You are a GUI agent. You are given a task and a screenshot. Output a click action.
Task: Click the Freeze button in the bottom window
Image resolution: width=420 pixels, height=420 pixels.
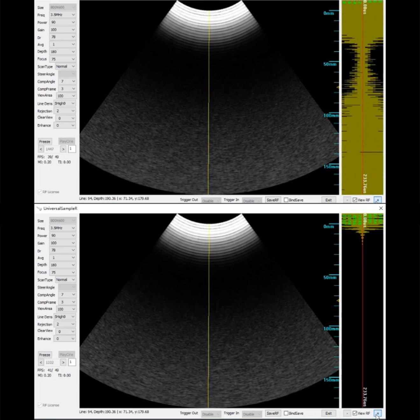(x=45, y=355)
